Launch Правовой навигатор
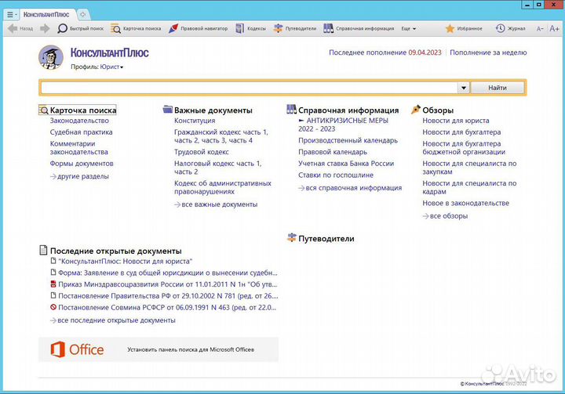 pos(199,28)
